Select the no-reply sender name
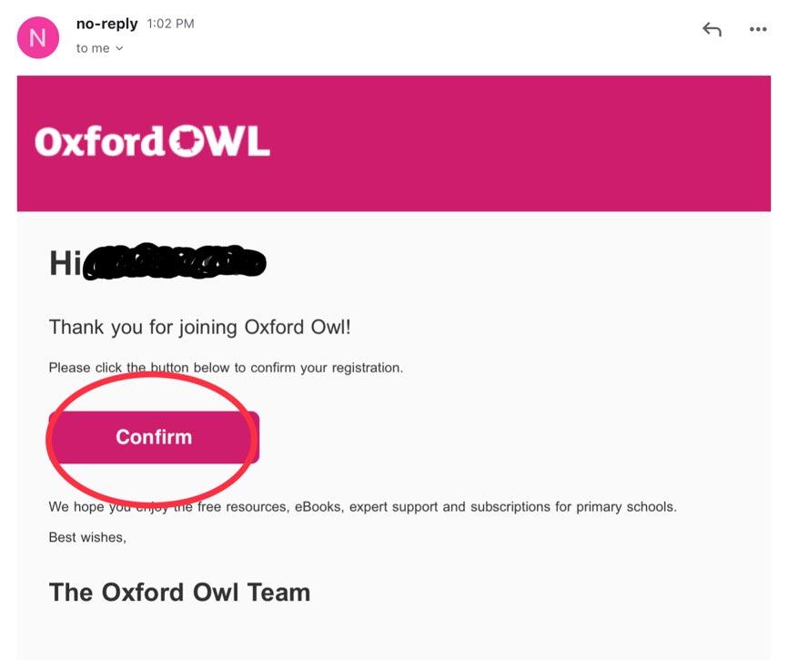 106,24
